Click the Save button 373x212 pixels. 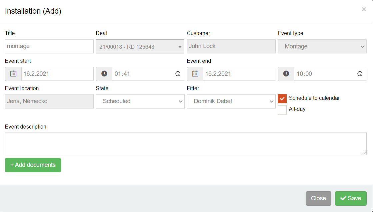tap(351, 198)
